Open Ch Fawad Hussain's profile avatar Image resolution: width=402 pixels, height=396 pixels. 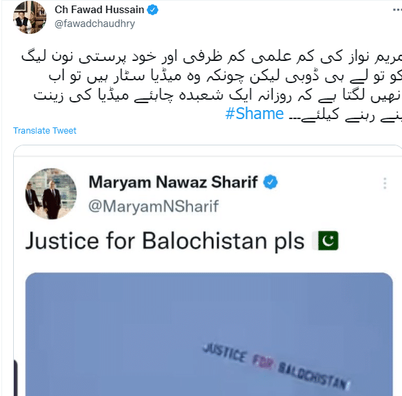[x=30, y=17]
